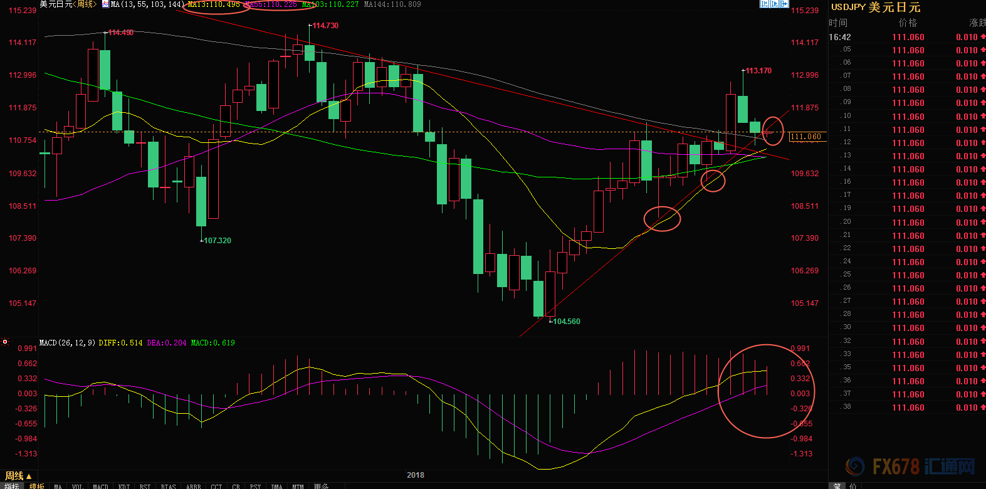Click the MA indicator chart icon
This screenshot has width=986, height=489.
tap(105, 4)
